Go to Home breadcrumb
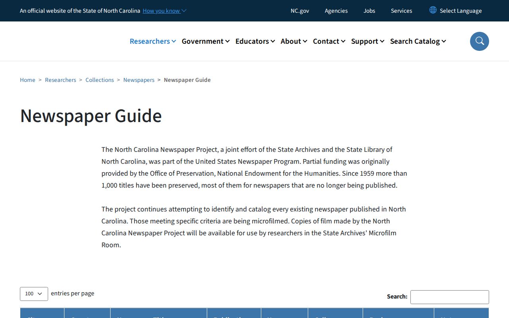The width and height of the screenshot is (509, 318). coord(27,80)
